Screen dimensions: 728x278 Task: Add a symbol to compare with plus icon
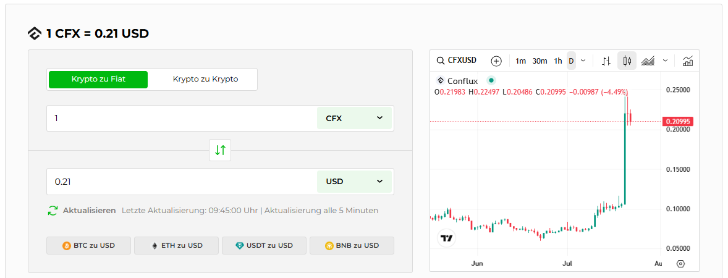coord(496,61)
